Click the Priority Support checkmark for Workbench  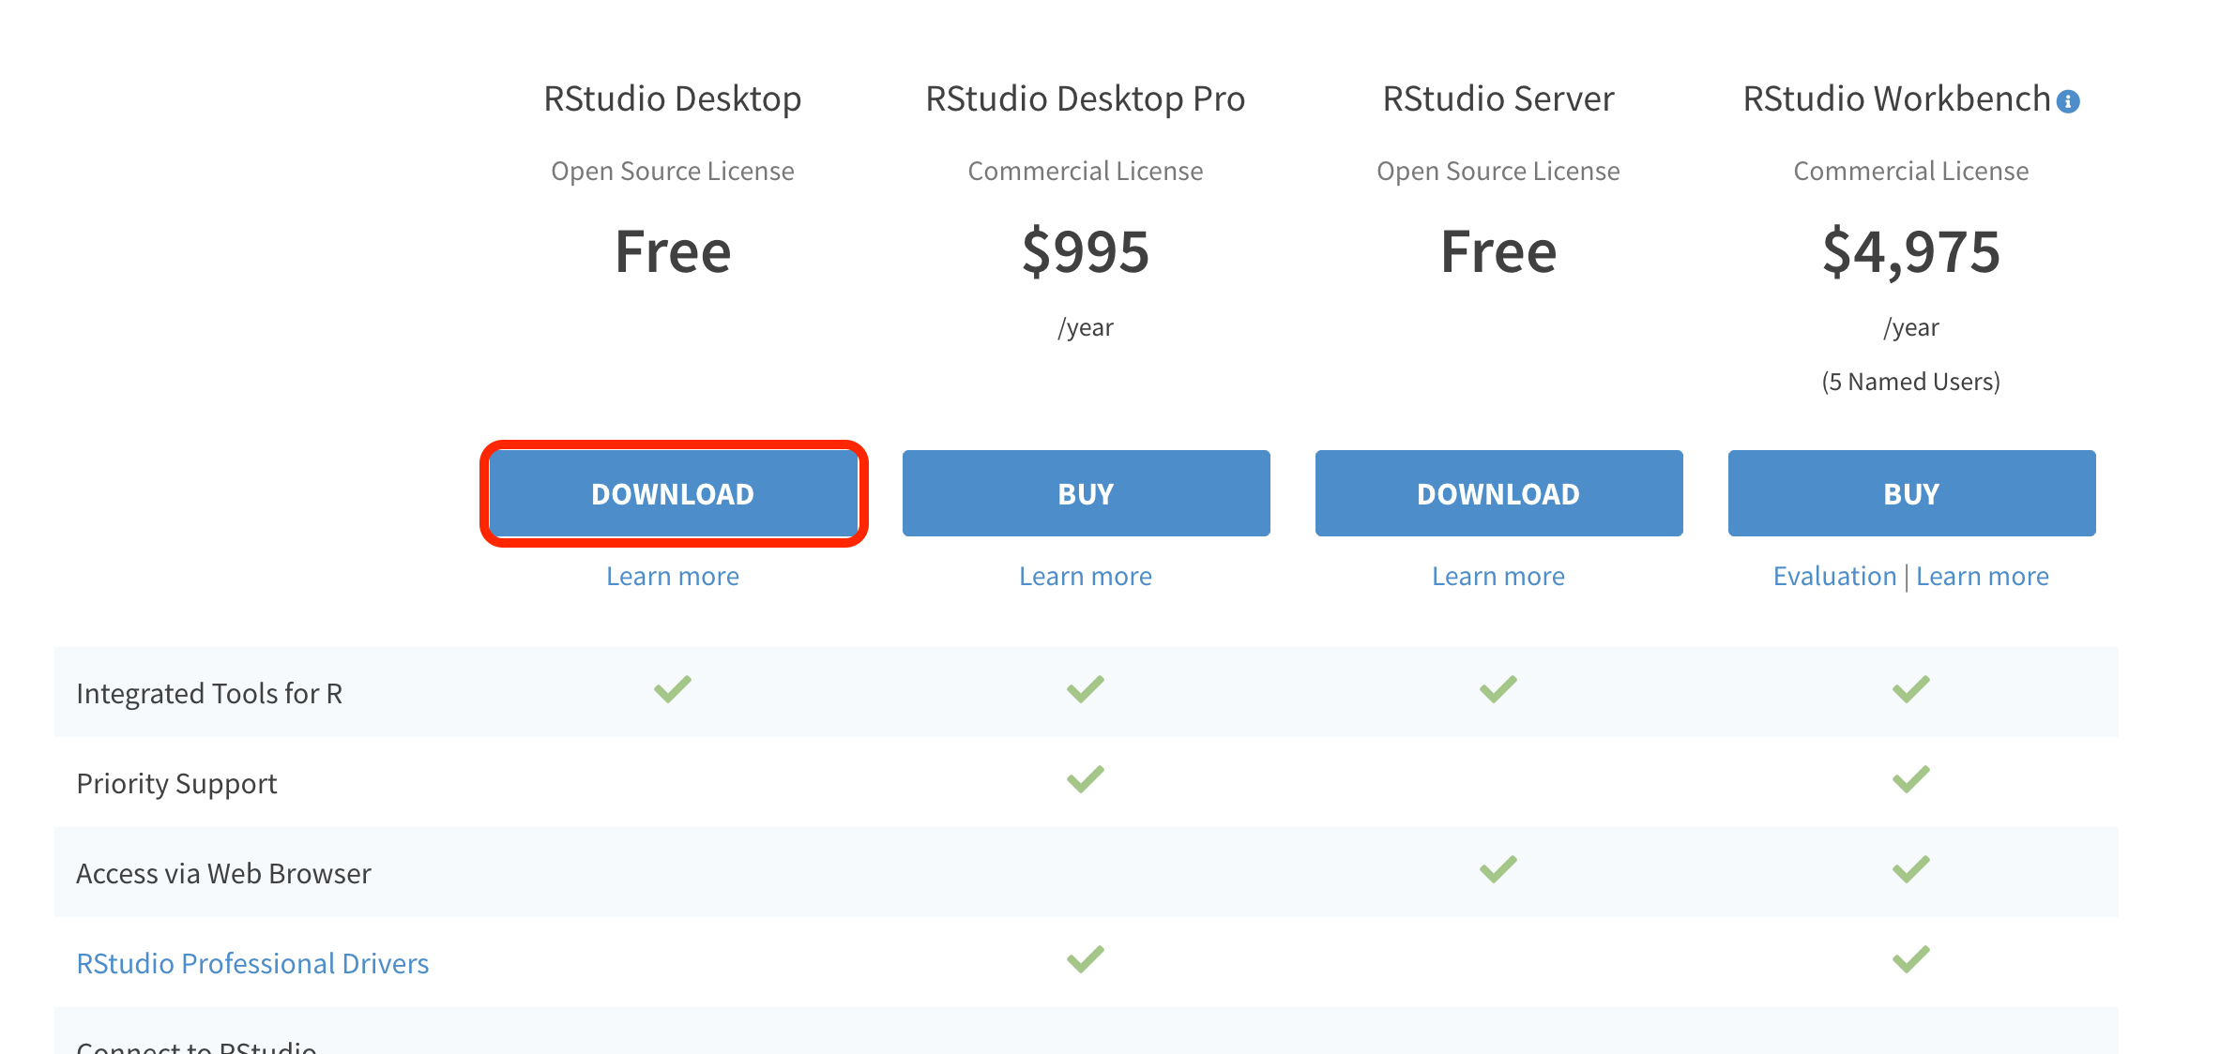[1911, 779]
